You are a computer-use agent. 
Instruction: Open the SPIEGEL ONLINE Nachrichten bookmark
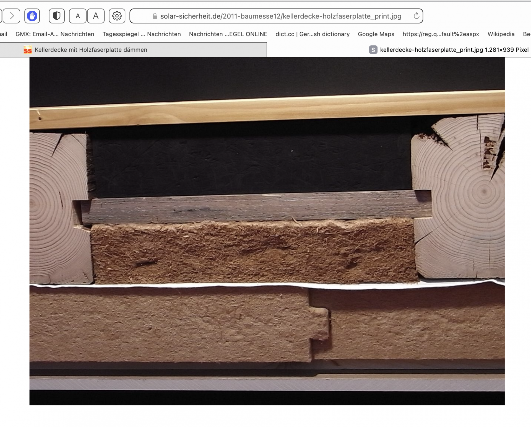(x=228, y=34)
